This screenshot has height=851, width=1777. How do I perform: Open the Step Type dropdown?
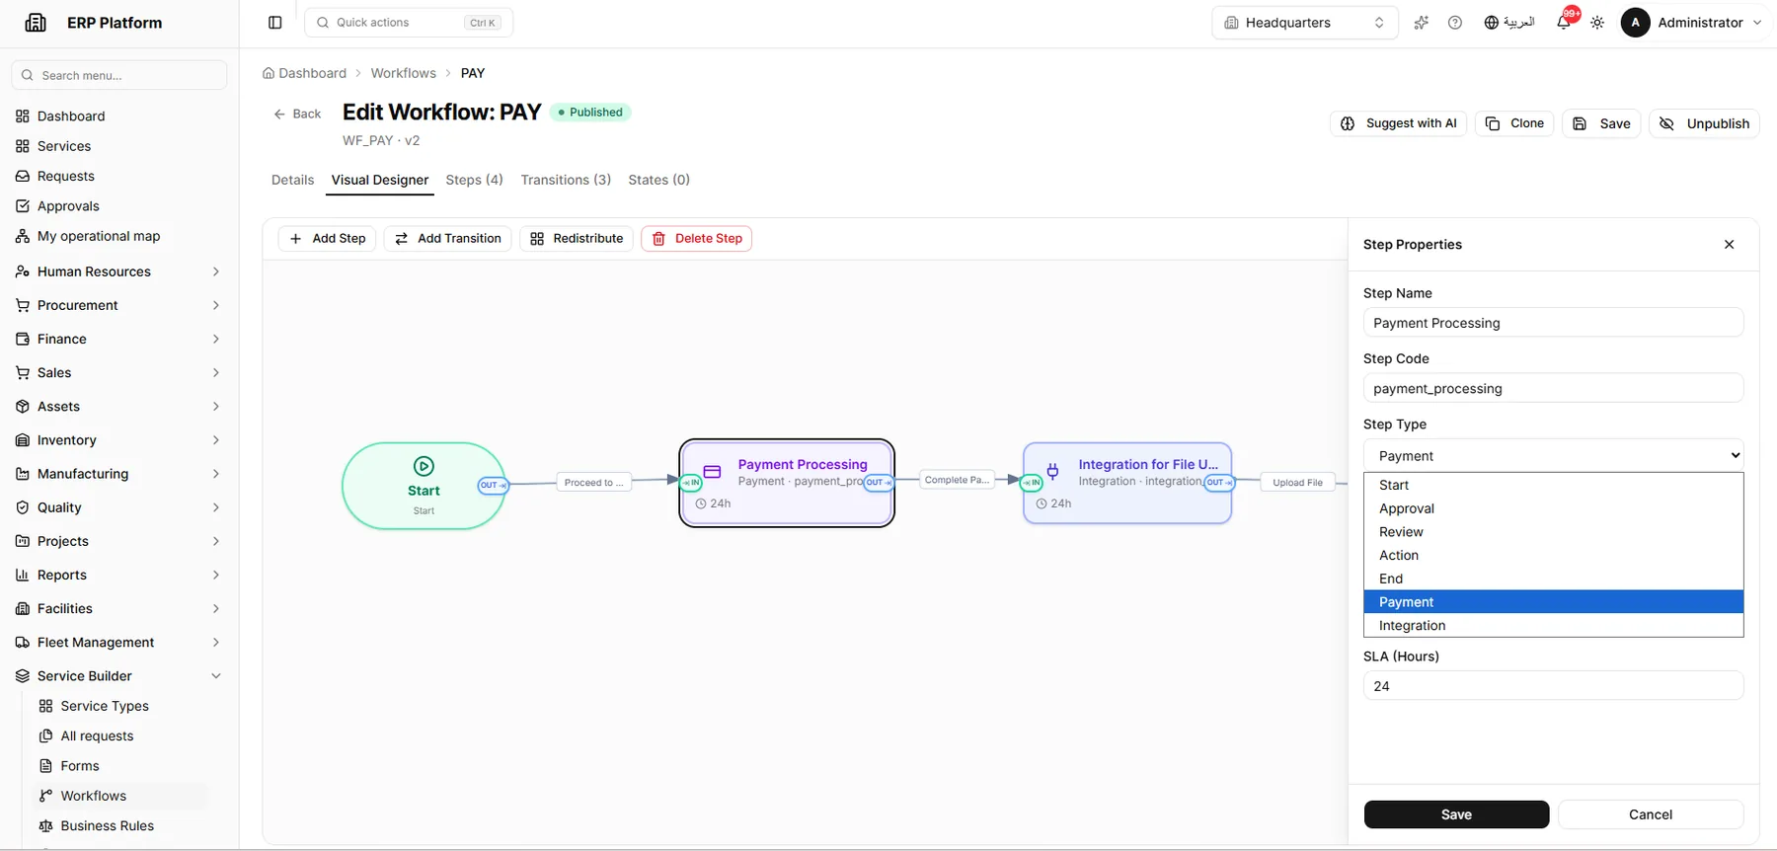(x=1553, y=455)
